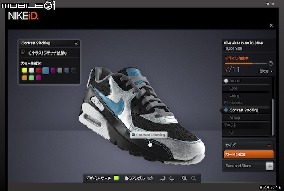This screenshot has height=191, width=284.
Task: Reset the design with the undo arrow icon
Action: click(x=271, y=63)
